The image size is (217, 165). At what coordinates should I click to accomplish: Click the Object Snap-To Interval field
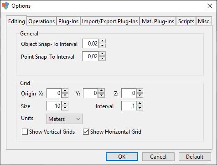(x=91, y=44)
